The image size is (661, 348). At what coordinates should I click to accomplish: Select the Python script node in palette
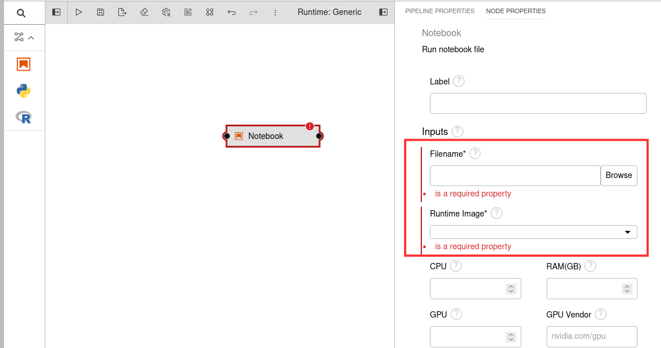pyautogui.click(x=24, y=91)
